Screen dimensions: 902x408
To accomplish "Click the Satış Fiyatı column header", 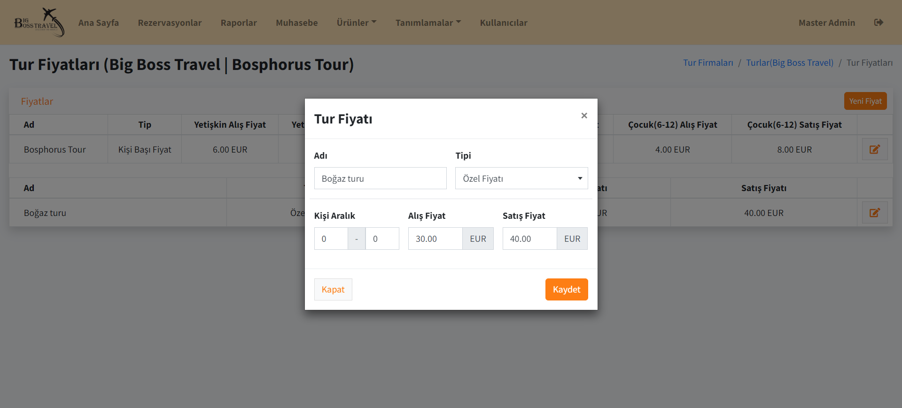I will pyautogui.click(x=764, y=188).
